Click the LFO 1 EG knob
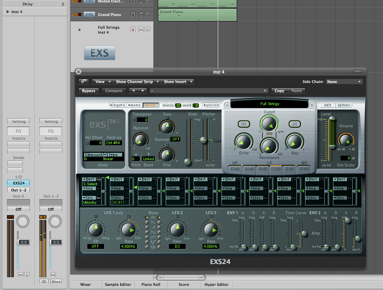Viewport: 383px width, 290px height. click(96, 229)
